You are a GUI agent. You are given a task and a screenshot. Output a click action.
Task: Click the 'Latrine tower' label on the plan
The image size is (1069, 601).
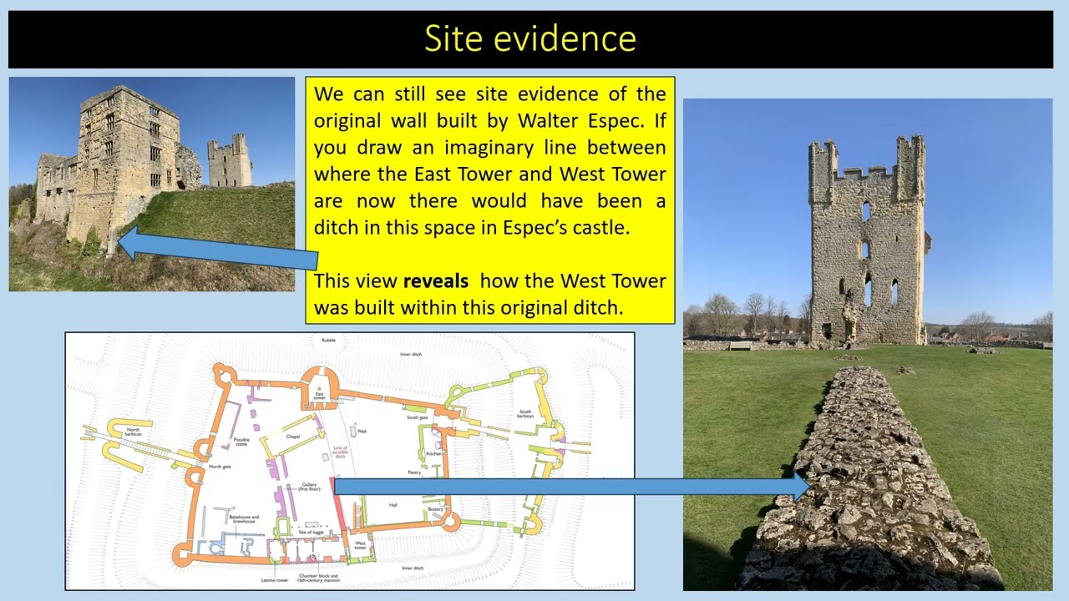274,578
